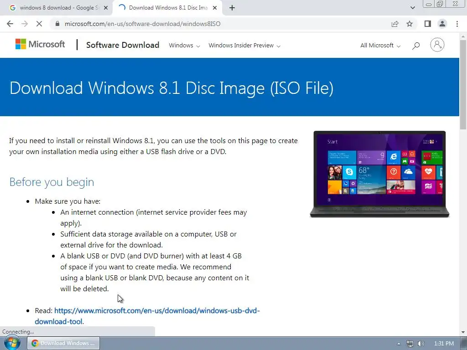Sign in to Microsoft account
This screenshot has width=467, height=350.
437,45
